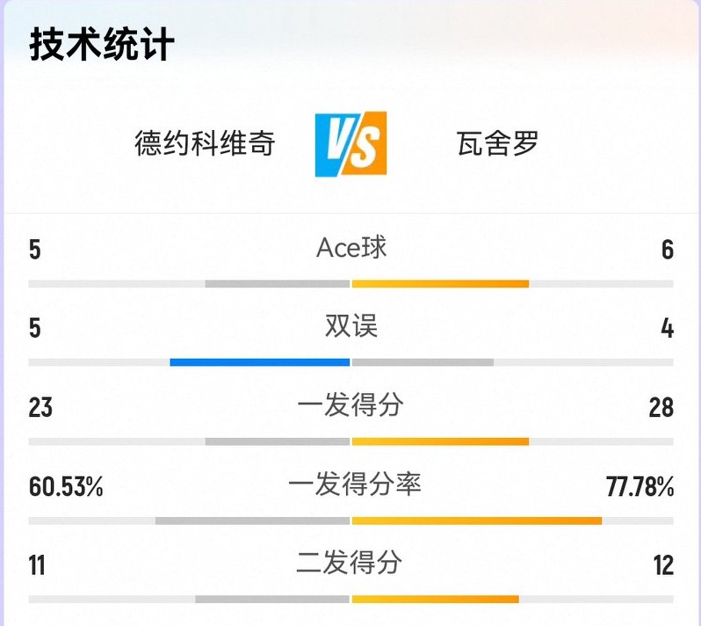Click the 60.53% first-serve percentage value
The image size is (701, 626).
tap(66, 485)
